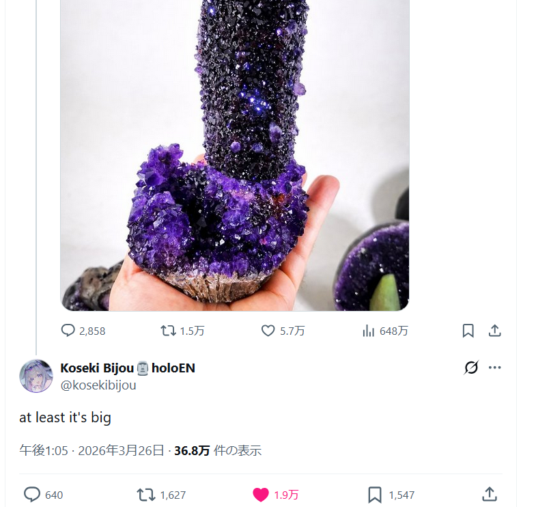Open the three-dot more options menu
536x507 pixels.
pyautogui.click(x=495, y=368)
